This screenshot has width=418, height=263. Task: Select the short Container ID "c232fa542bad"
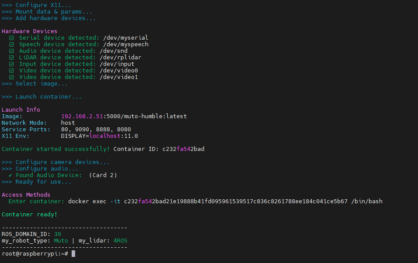point(183,149)
